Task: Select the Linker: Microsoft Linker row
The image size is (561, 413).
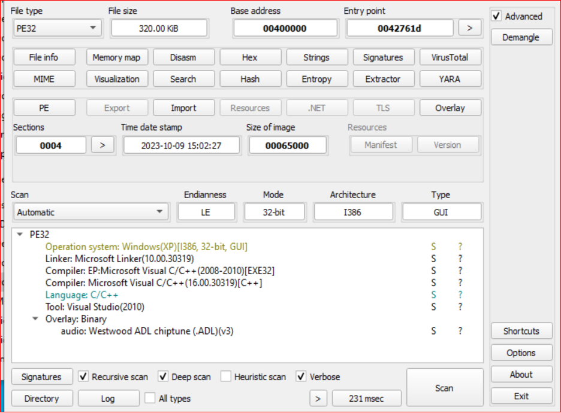Action: tap(247, 259)
